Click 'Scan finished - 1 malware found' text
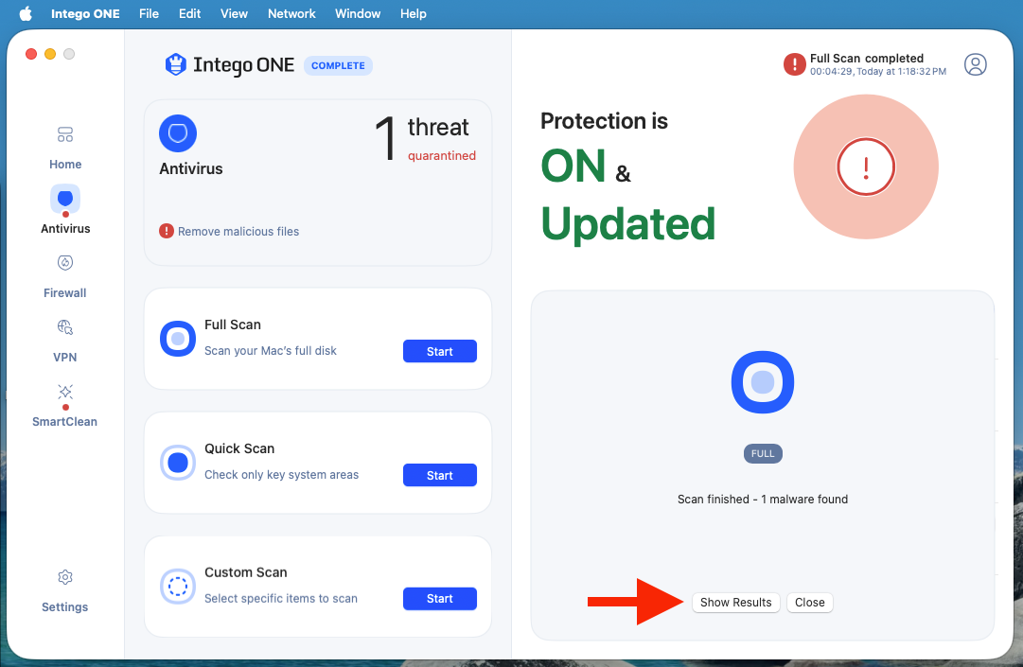 pyautogui.click(x=763, y=500)
